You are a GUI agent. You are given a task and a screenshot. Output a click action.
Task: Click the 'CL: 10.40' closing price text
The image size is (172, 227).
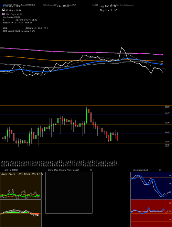tap(63, 6)
